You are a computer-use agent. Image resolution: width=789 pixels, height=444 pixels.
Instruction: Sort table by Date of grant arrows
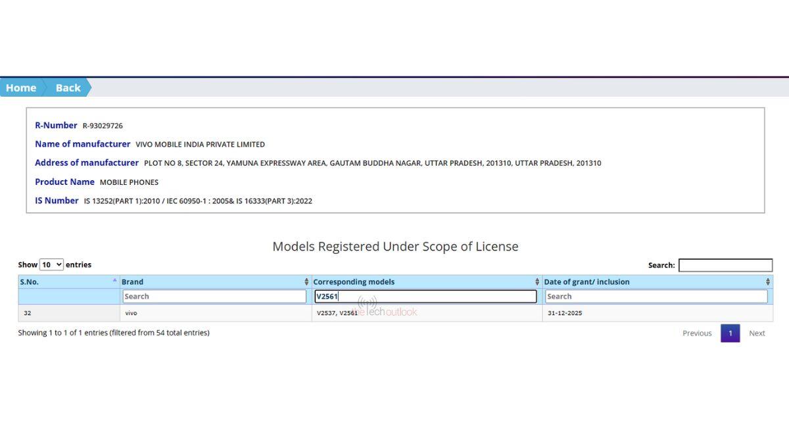click(767, 282)
